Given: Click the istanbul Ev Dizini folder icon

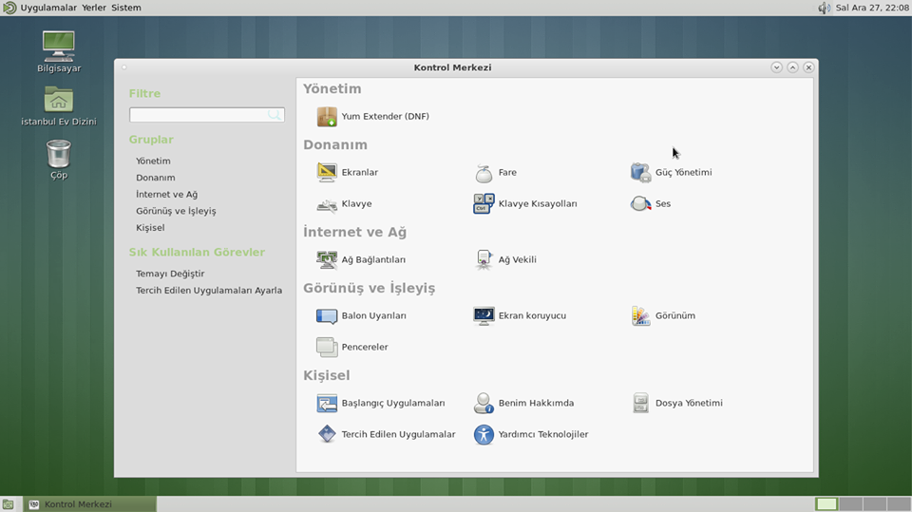Looking at the screenshot, I should [59, 100].
